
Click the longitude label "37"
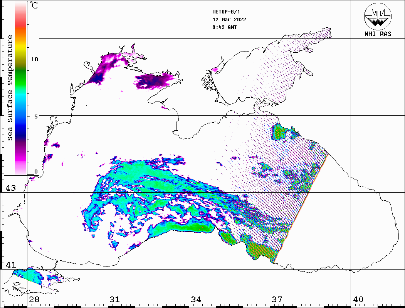277,299
